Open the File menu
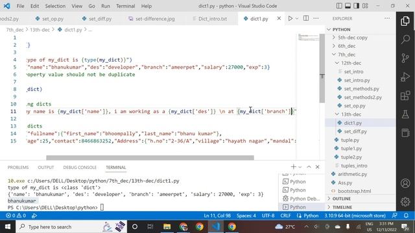415x233 pixels. pos(20,6)
